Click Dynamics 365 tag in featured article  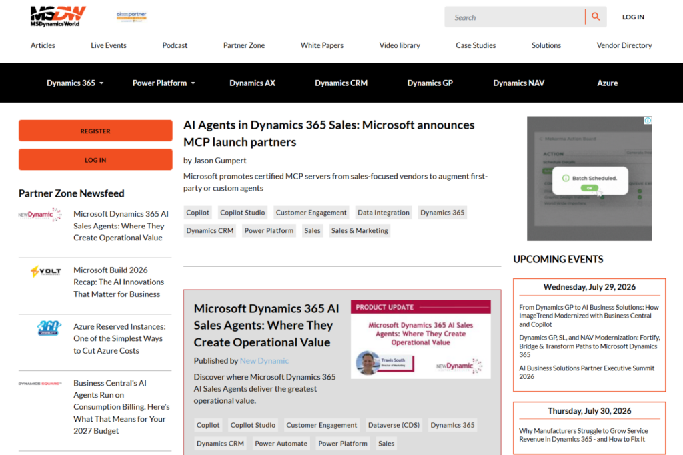coord(453,425)
